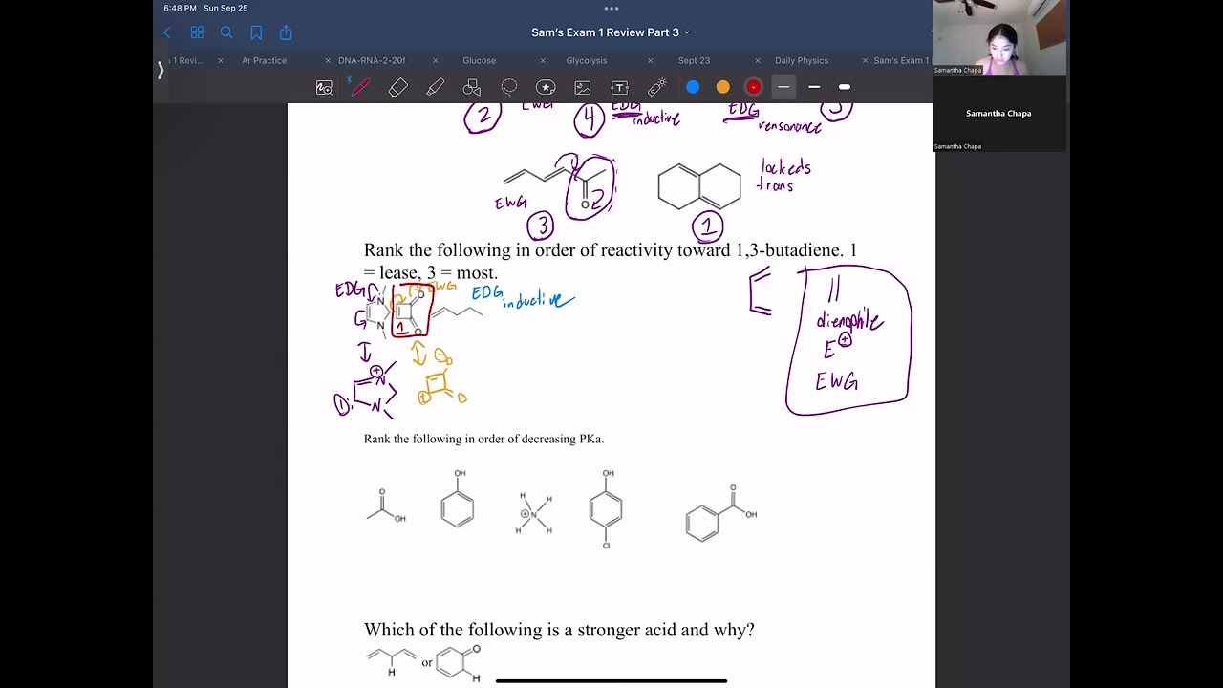Open the search tool
Image resolution: width=1223 pixels, height=688 pixels.
226,32
